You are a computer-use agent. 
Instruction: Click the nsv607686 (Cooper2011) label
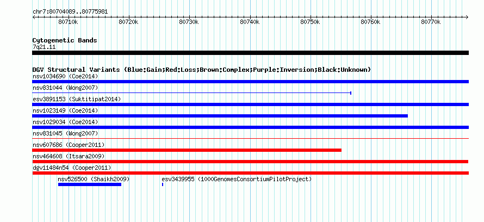(69, 145)
